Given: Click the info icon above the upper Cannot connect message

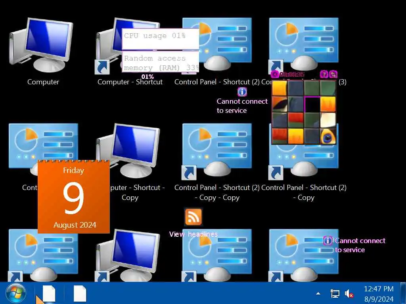Looking at the screenshot, I should (x=242, y=92).
